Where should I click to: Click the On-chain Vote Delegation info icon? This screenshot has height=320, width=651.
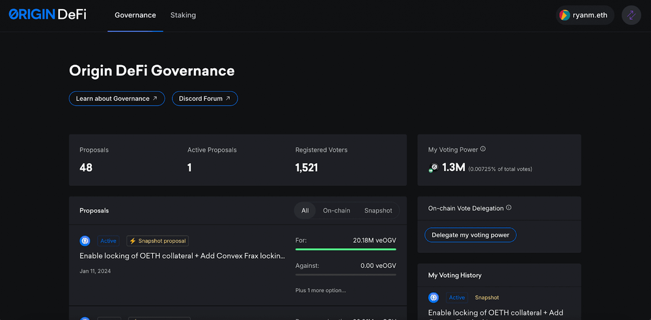508,208
